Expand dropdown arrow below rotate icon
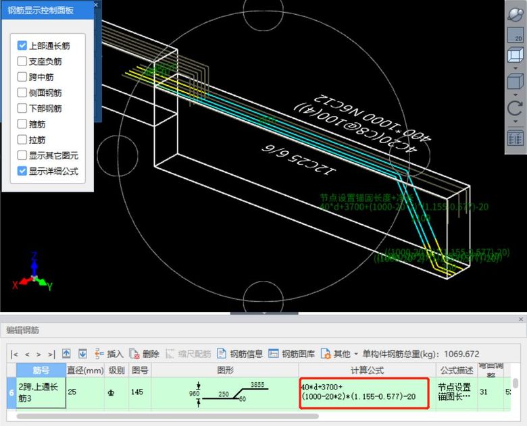Viewport: 527px width, 426px height. point(516,122)
